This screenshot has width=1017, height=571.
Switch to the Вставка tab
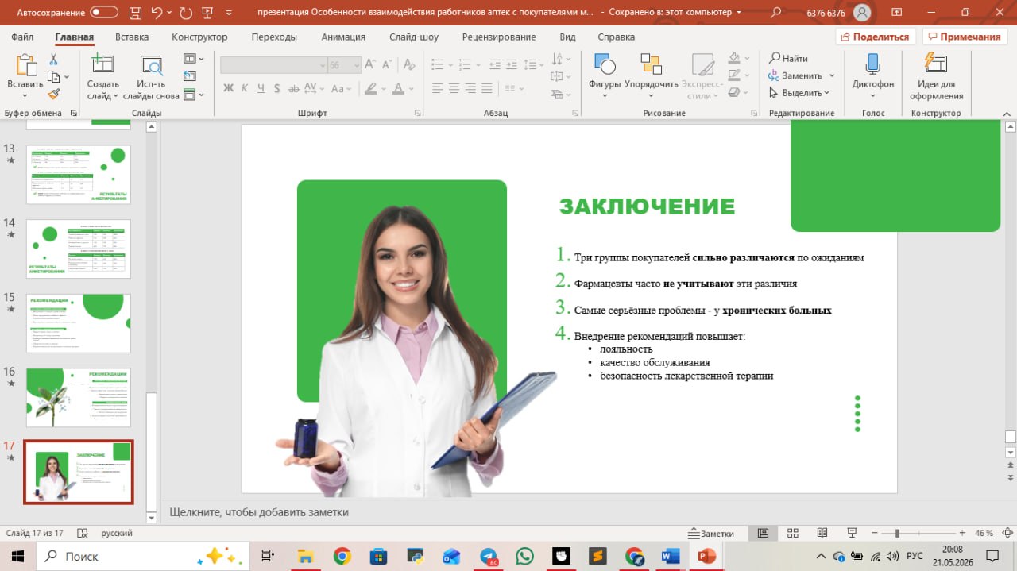pyautogui.click(x=132, y=37)
